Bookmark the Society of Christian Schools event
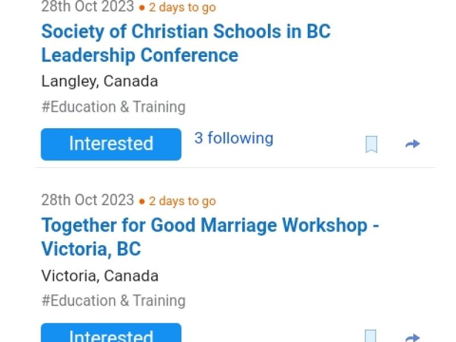This screenshot has height=342, width=456. tap(371, 144)
